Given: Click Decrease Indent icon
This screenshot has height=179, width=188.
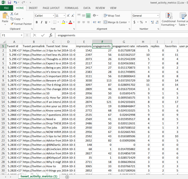Looking at the screenshot, I should 94,22.
